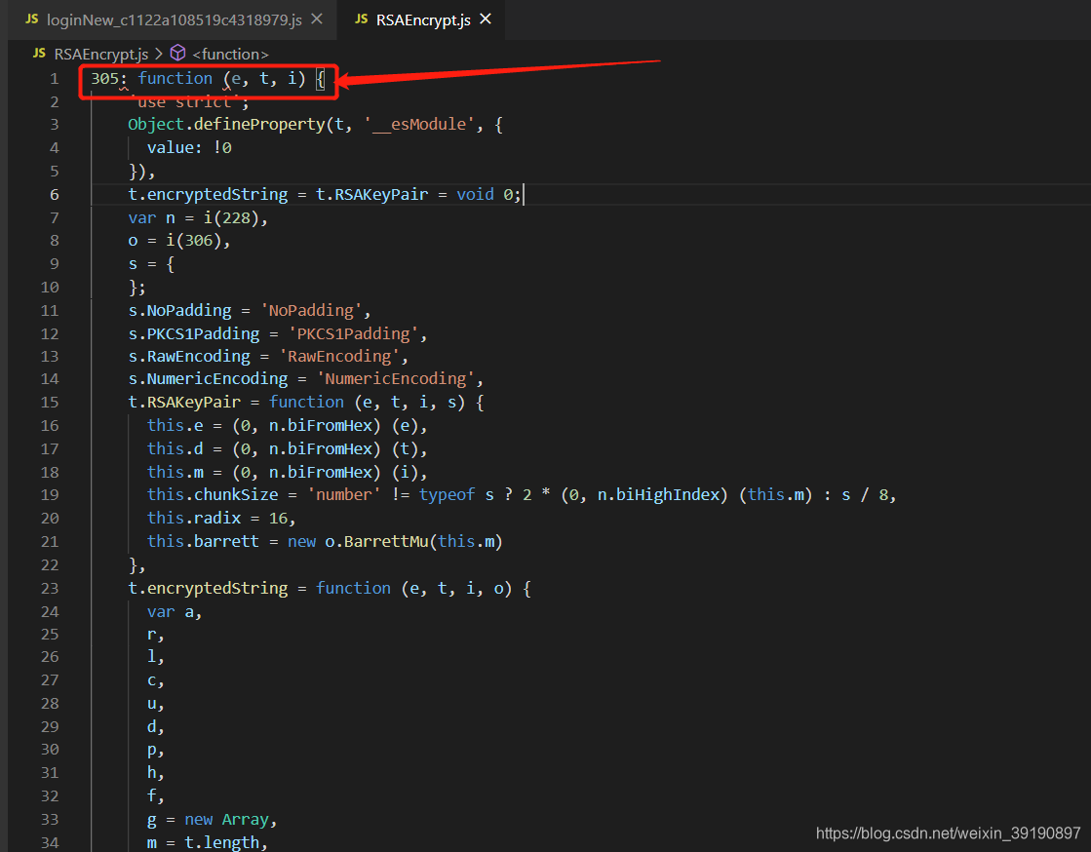
Task: Click line number 1 in the gutter
Action: 55,79
